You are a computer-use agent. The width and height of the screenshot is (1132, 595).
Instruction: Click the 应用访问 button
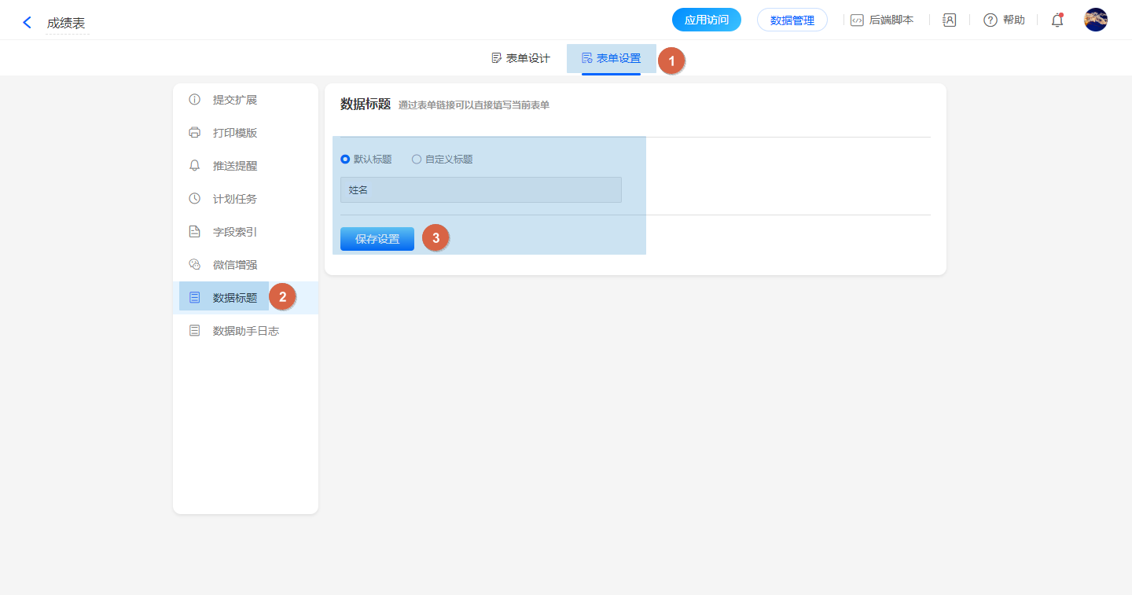click(706, 20)
